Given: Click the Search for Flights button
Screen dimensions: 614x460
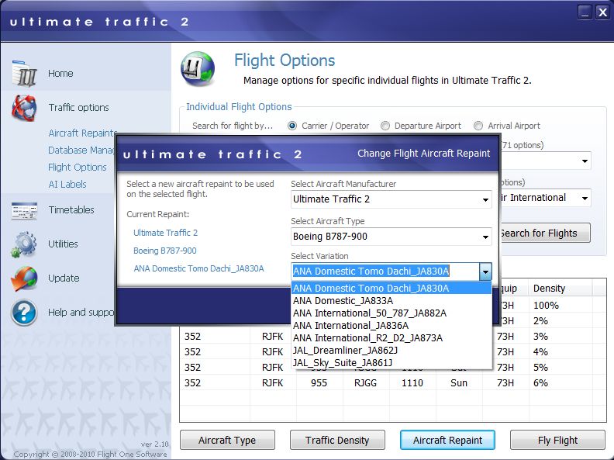Looking at the screenshot, I should pyautogui.click(x=545, y=233).
